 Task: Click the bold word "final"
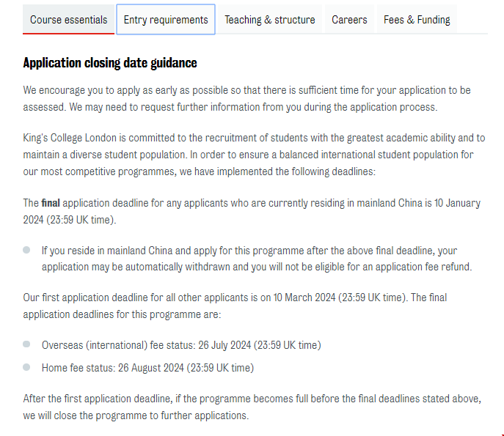[51, 203]
